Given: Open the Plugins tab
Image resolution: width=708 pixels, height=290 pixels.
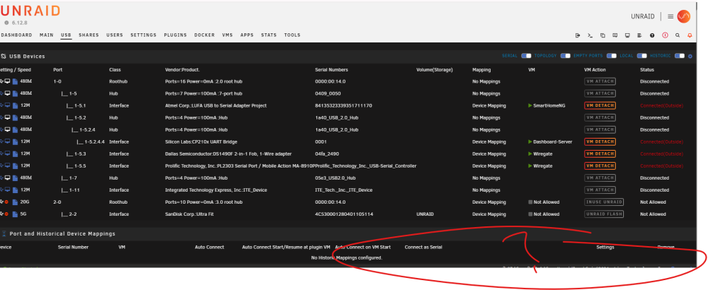Looking at the screenshot, I should pyautogui.click(x=175, y=35).
